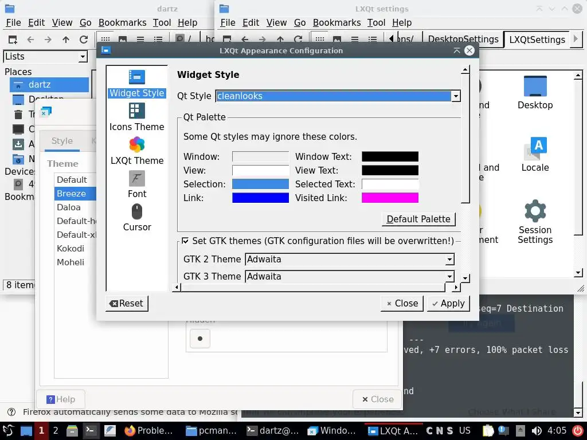Click Close in the Appearance dialog
The image size is (587, 440).
[x=402, y=304]
